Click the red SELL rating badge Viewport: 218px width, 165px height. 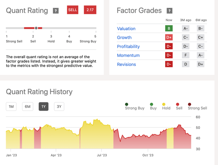tap(72, 10)
